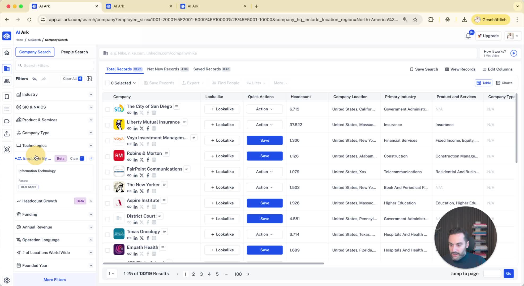Collapse filters panel icon

(89, 79)
